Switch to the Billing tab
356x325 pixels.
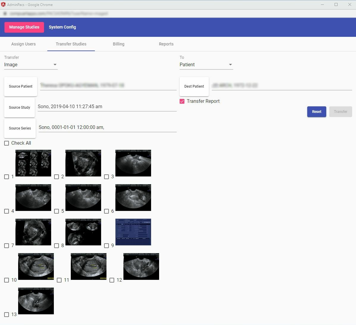pos(118,44)
